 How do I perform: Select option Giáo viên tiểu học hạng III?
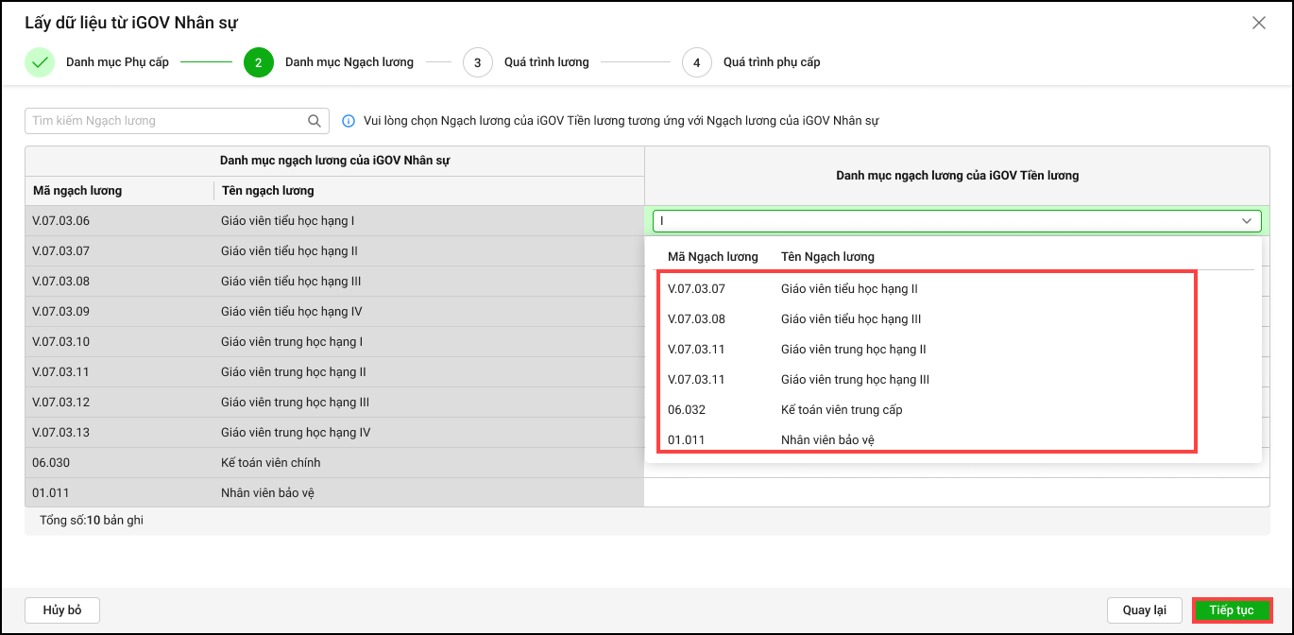(x=850, y=319)
